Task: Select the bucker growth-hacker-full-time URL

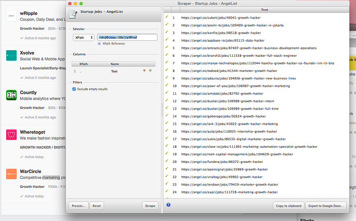Action: click(x=230, y=109)
